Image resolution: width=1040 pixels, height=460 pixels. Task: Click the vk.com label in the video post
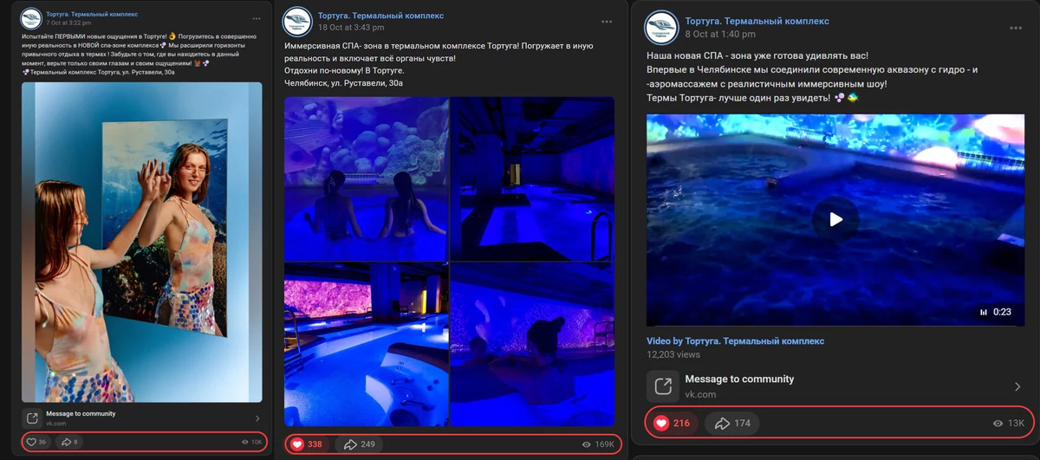click(700, 394)
